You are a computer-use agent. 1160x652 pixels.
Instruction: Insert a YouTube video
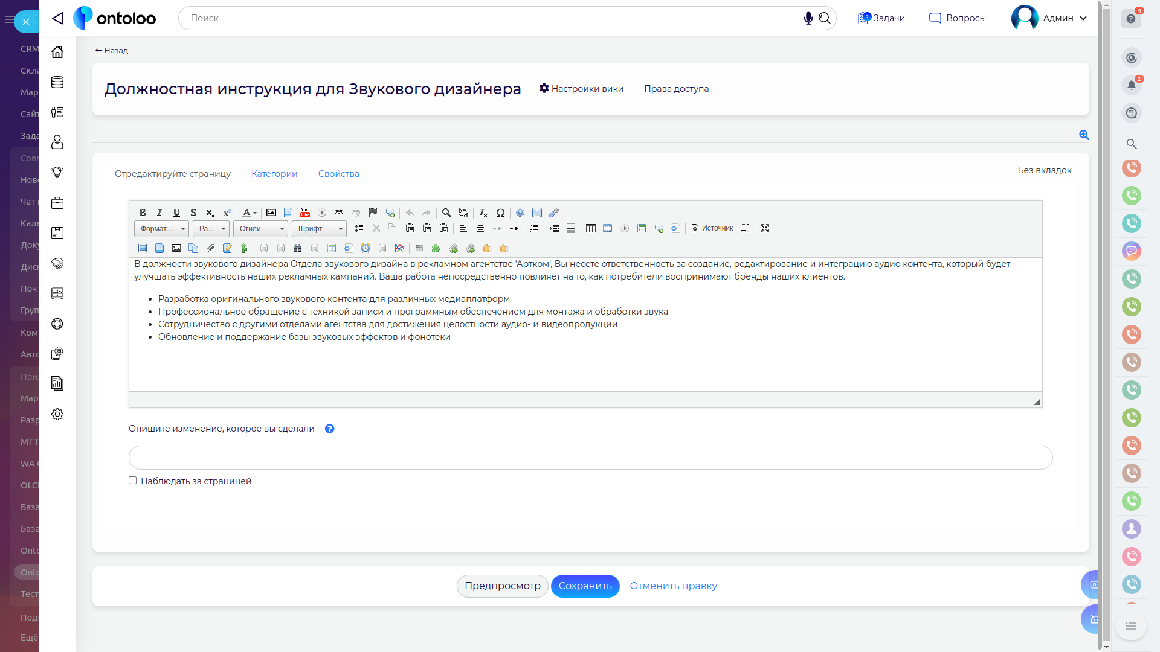pos(305,213)
